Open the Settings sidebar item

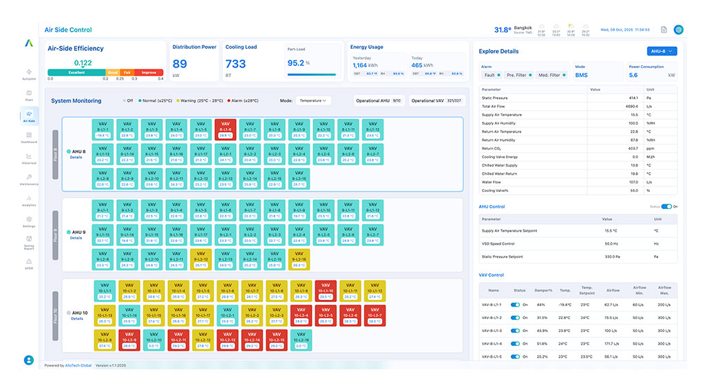(29, 220)
